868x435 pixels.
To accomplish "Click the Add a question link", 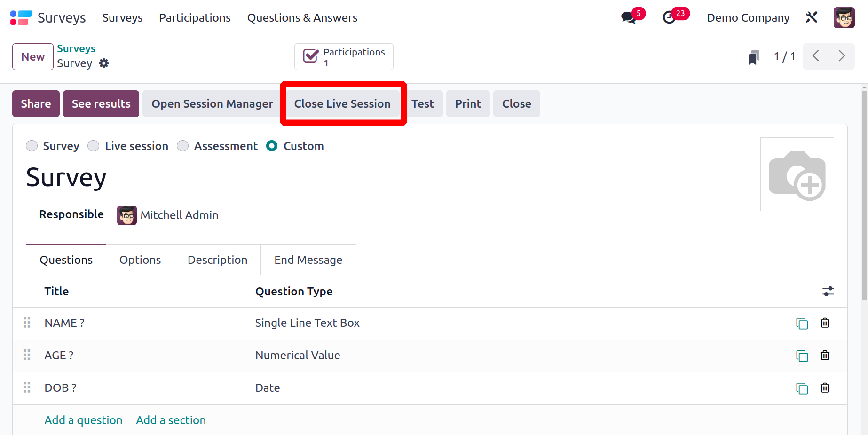I will tap(83, 420).
